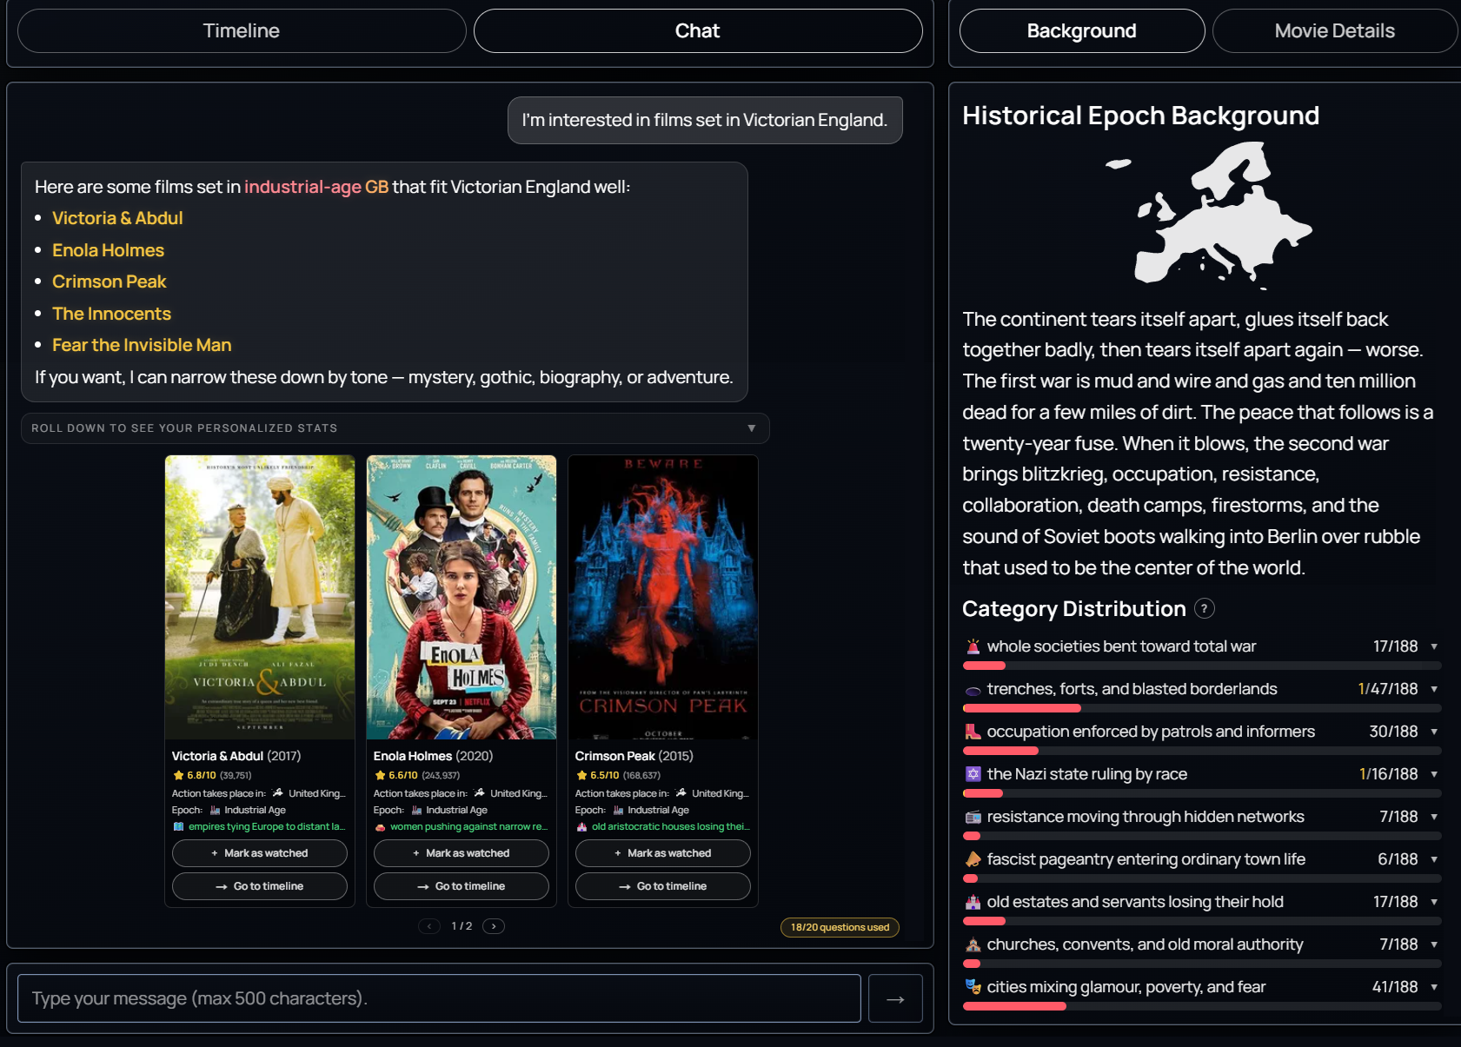Click the fascist pageantry category icon
This screenshot has width=1461, height=1047.
click(x=973, y=859)
